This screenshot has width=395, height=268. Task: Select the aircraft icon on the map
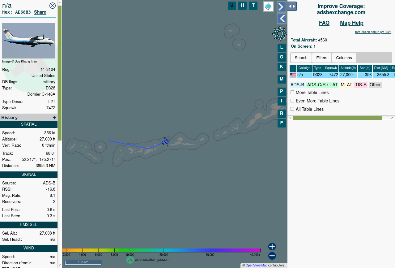tap(166, 141)
